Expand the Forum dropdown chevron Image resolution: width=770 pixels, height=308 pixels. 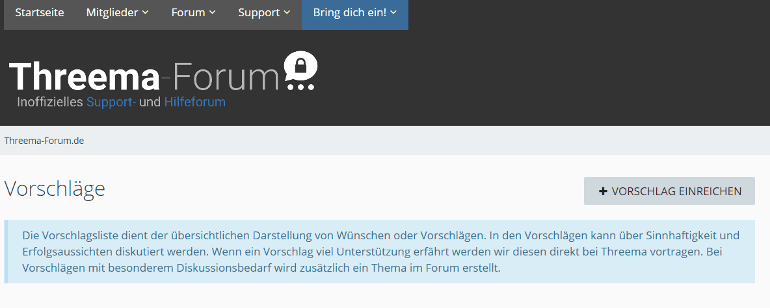[212, 13]
